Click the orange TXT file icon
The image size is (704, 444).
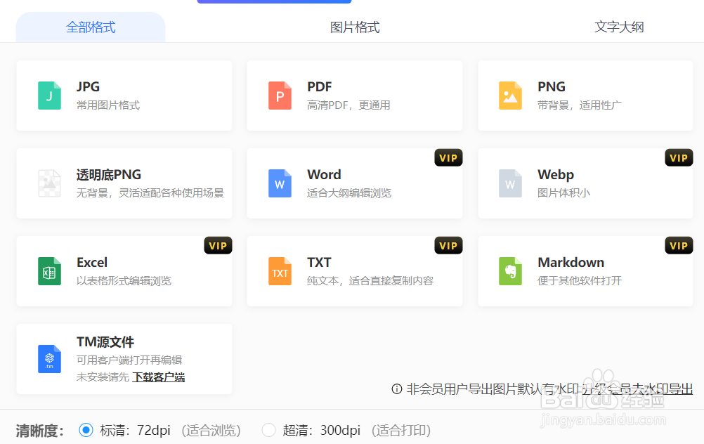[280, 271]
